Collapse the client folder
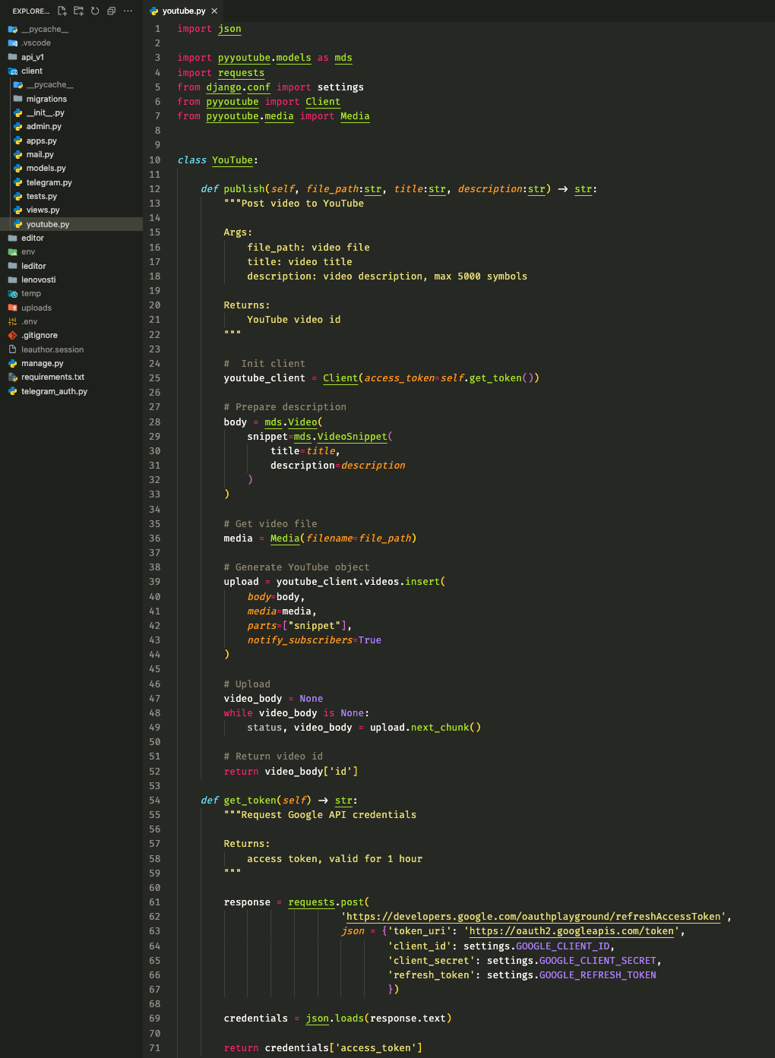 coord(71,71)
